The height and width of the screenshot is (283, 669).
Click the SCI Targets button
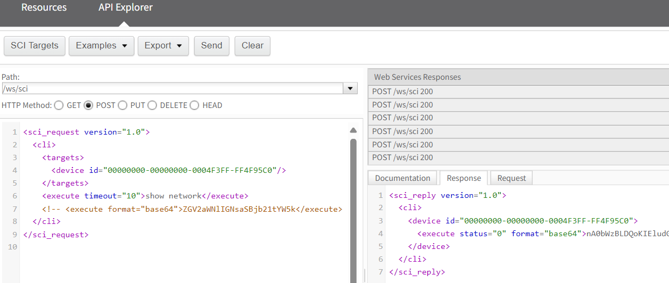[x=35, y=46]
